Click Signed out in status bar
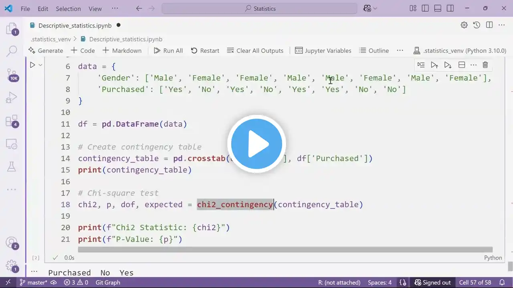The height and width of the screenshot is (288, 513). point(432,282)
